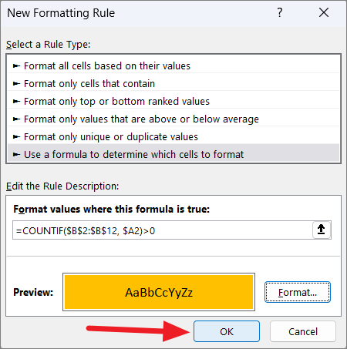347x349 pixels.
Task: Select Format only top or bottom ranked values
Action: [173, 102]
